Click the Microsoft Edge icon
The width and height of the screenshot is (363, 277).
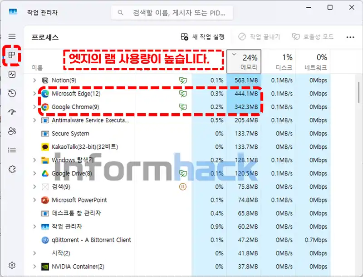click(x=45, y=94)
